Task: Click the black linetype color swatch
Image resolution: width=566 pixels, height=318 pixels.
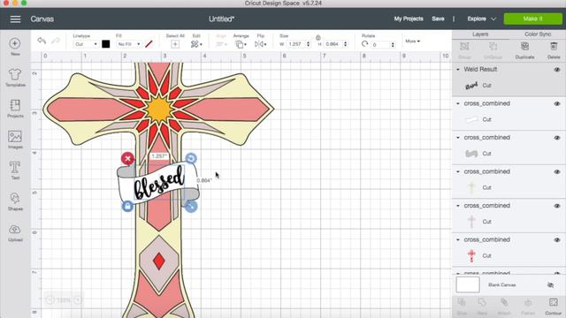Action: tap(106, 44)
